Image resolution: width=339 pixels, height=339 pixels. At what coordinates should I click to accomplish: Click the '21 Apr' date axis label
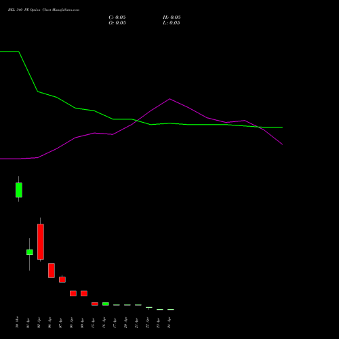pos(136,323)
